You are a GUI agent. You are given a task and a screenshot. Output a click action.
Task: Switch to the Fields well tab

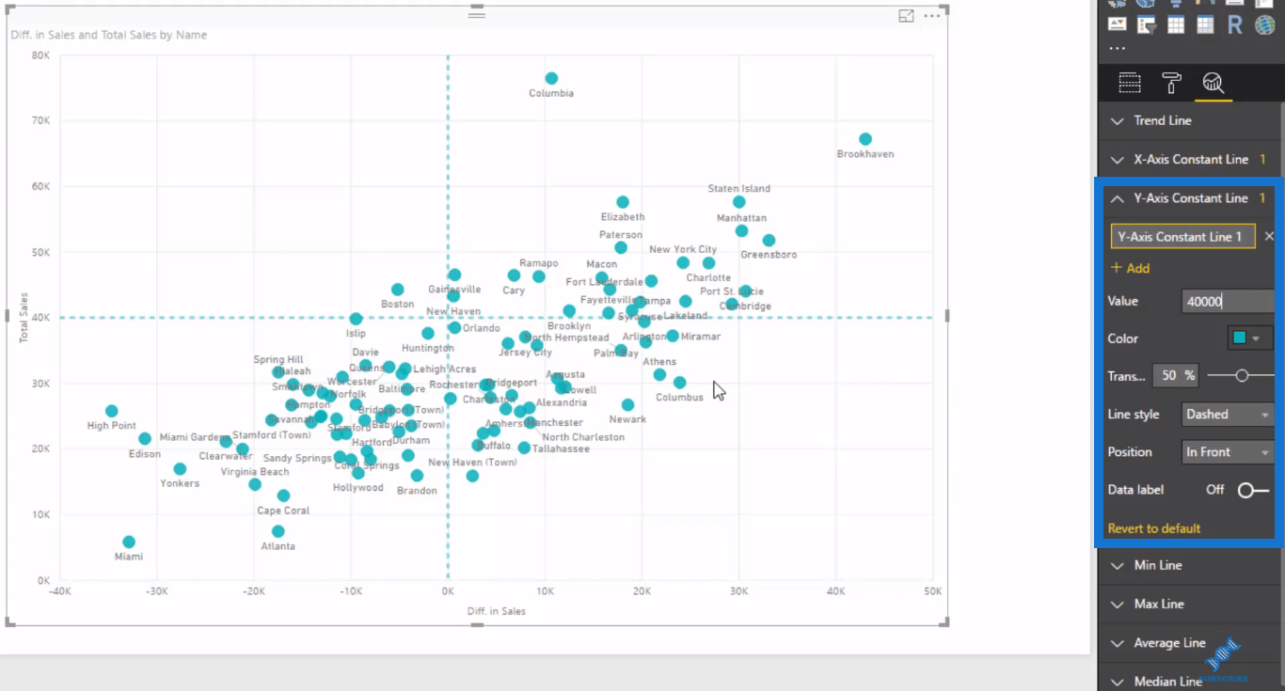pos(1130,83)
